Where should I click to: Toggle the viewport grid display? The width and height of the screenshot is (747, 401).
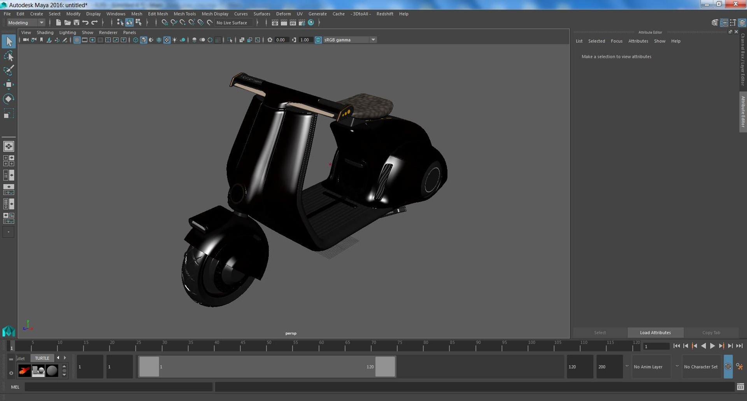tap(77, 40)
